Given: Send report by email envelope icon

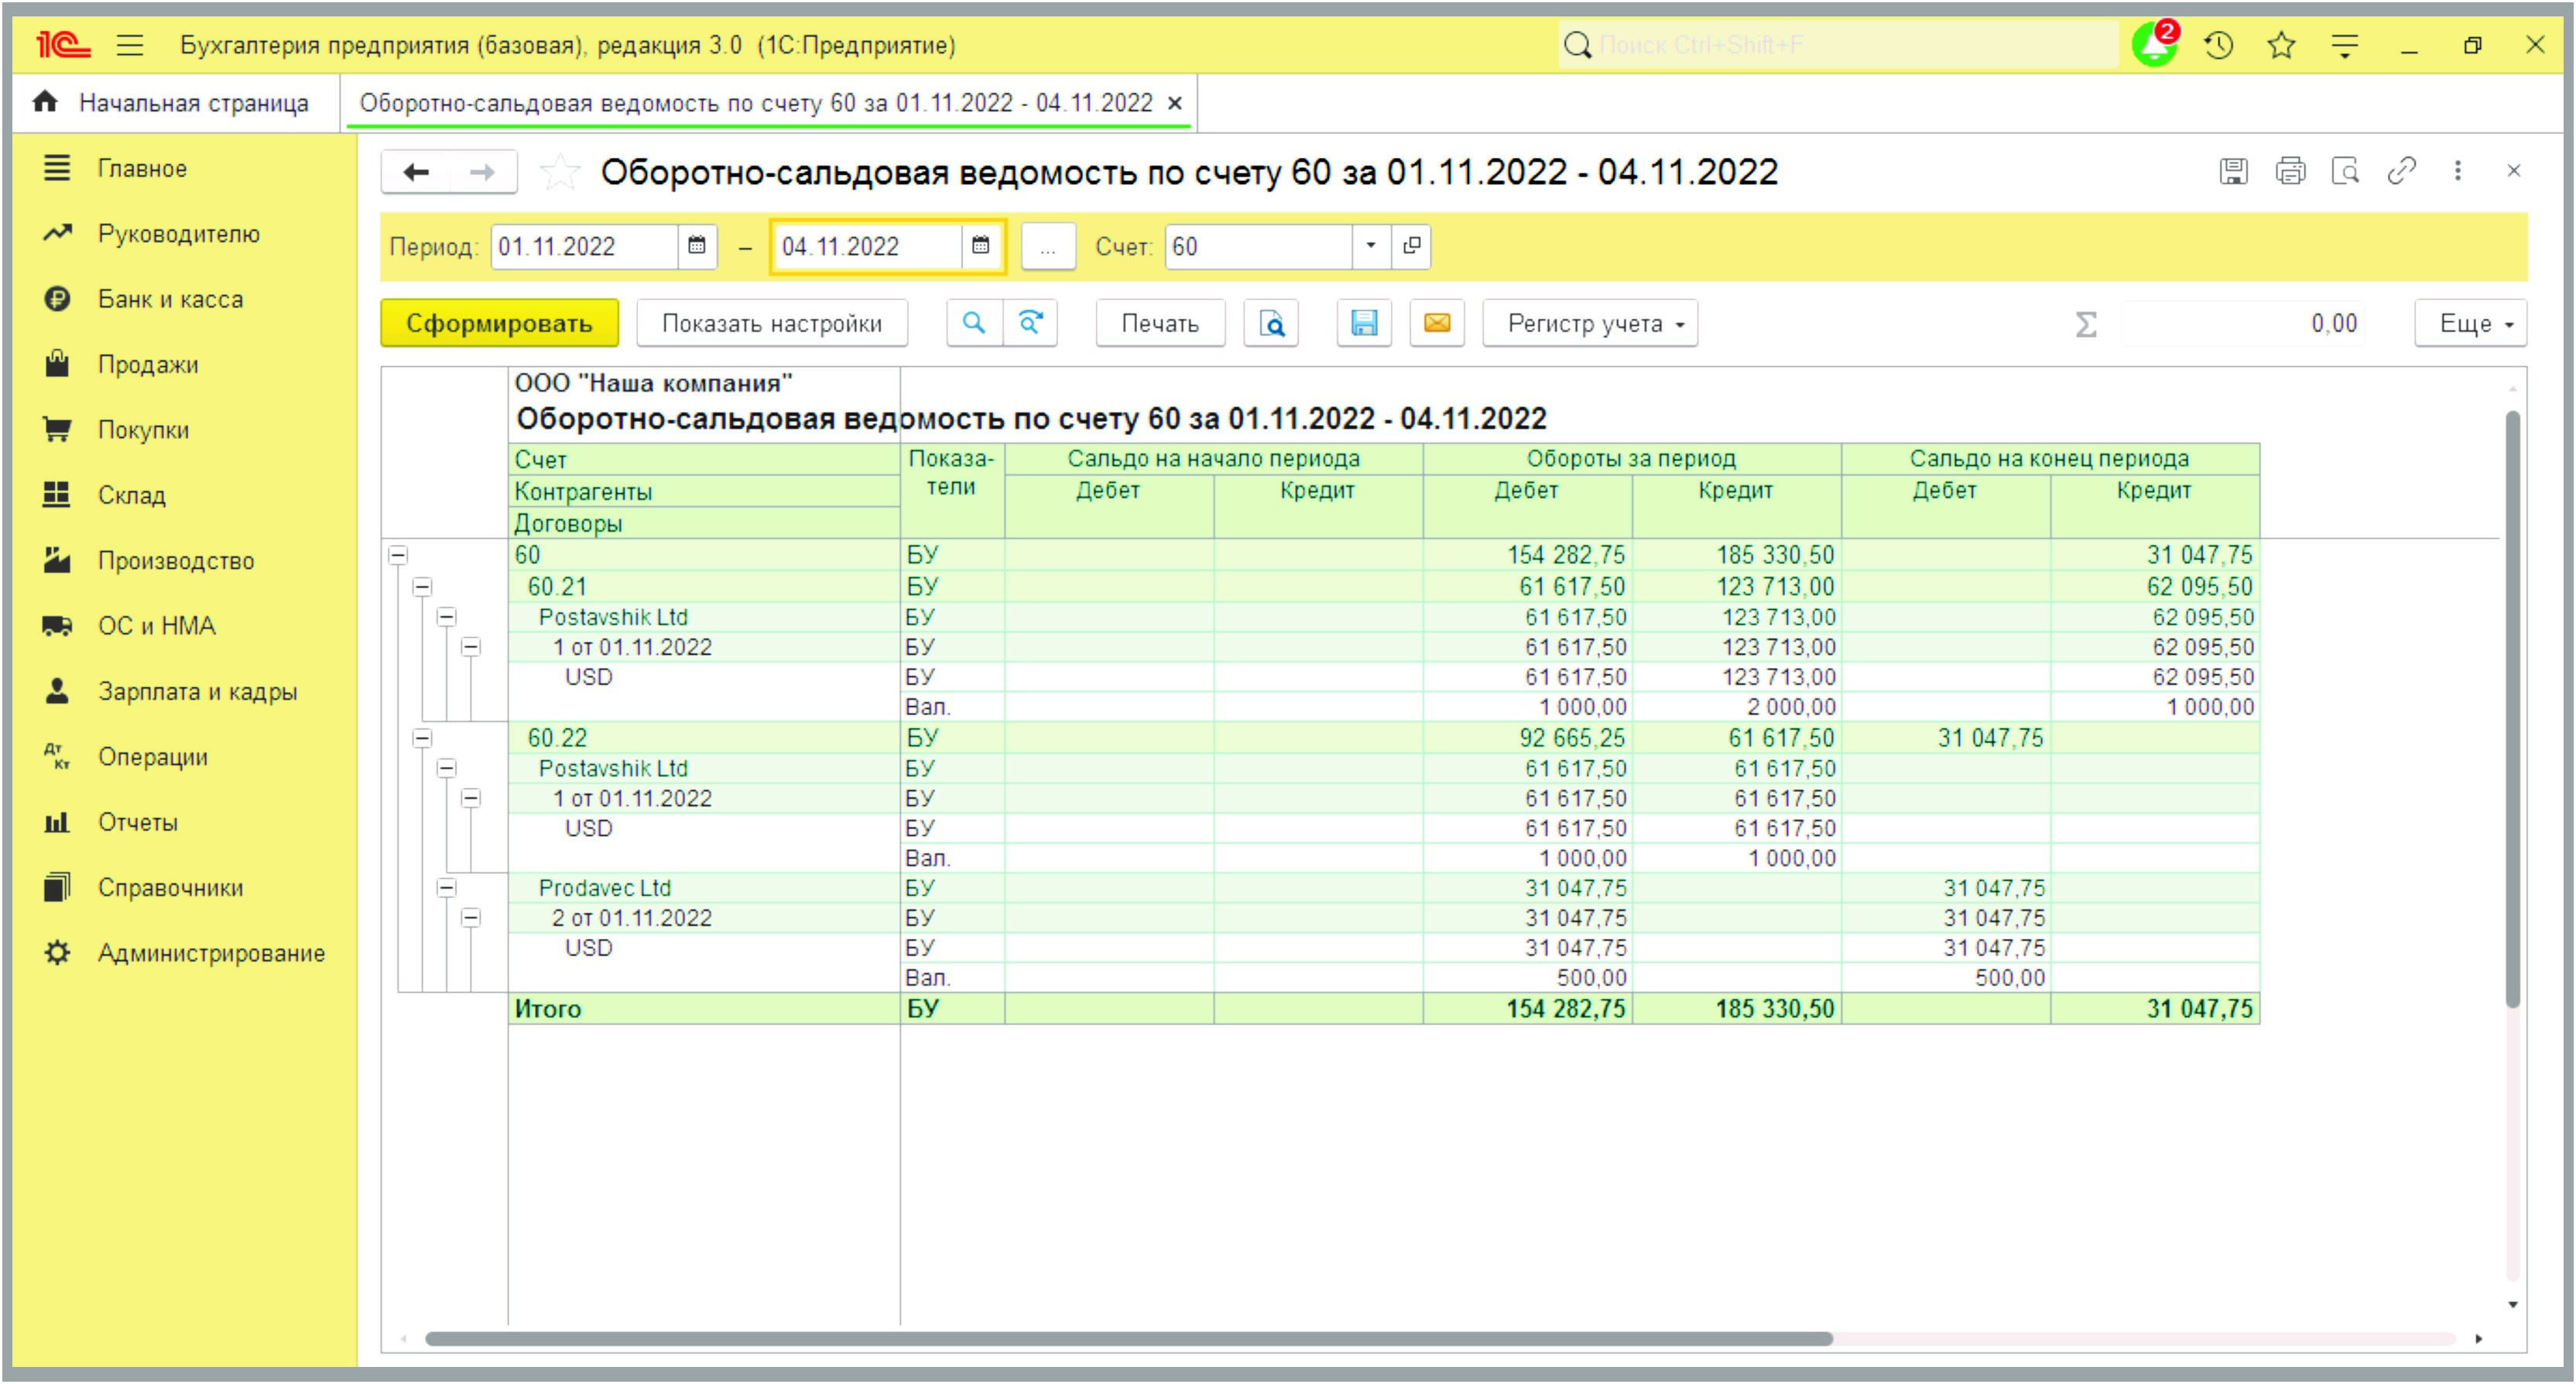Looking at the screenshot, I should [1437, 323].
